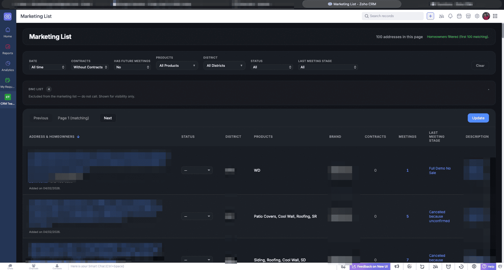
Task: Open Last Meeting Stage filter dropdown
Action: coord(328,67)
